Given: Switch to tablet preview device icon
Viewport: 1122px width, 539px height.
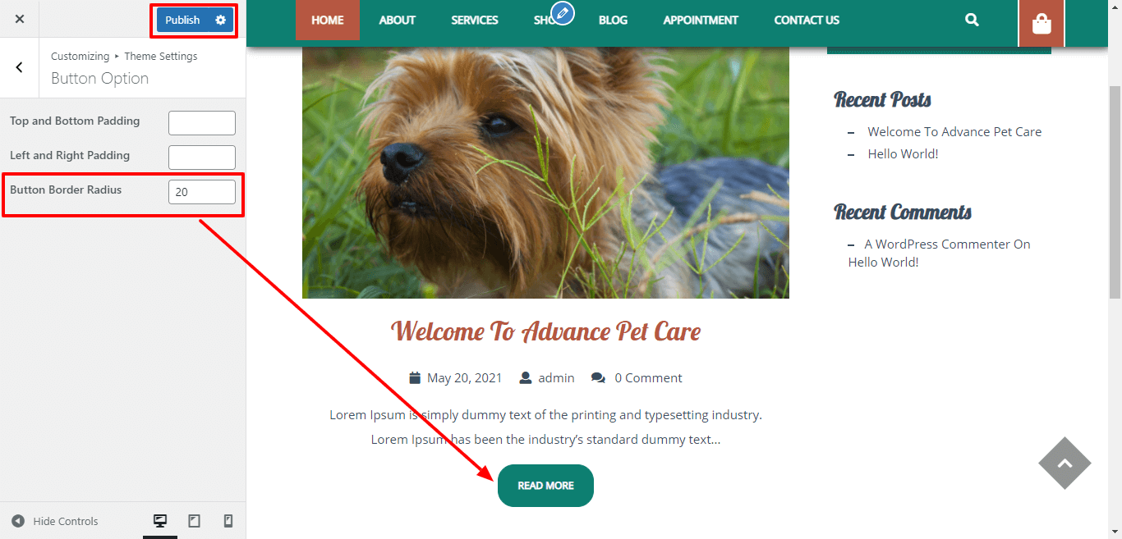Looking at the screenshot, I should tap(195, 521).
